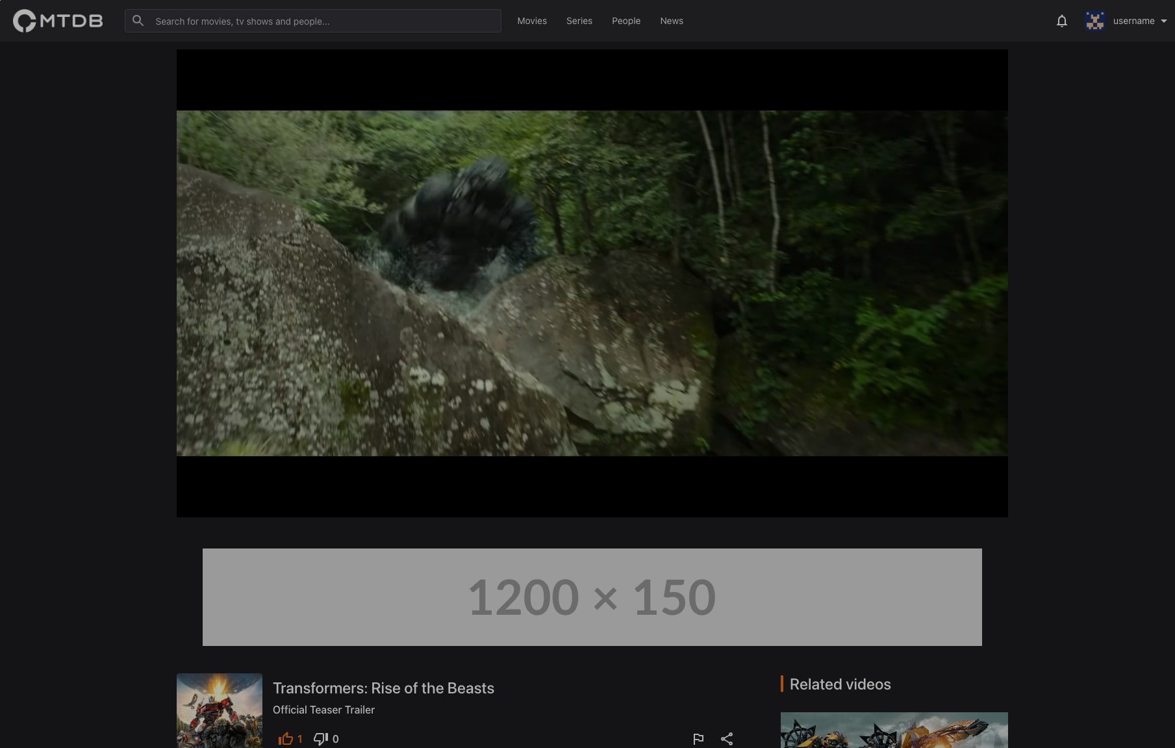Like the video with thumbs up
Image resolution: width=1175 pixels, height=748 pixels.
[285, 739]
